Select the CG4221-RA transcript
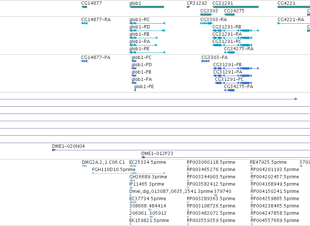The image size is (310, 226). tap(294, 23)
